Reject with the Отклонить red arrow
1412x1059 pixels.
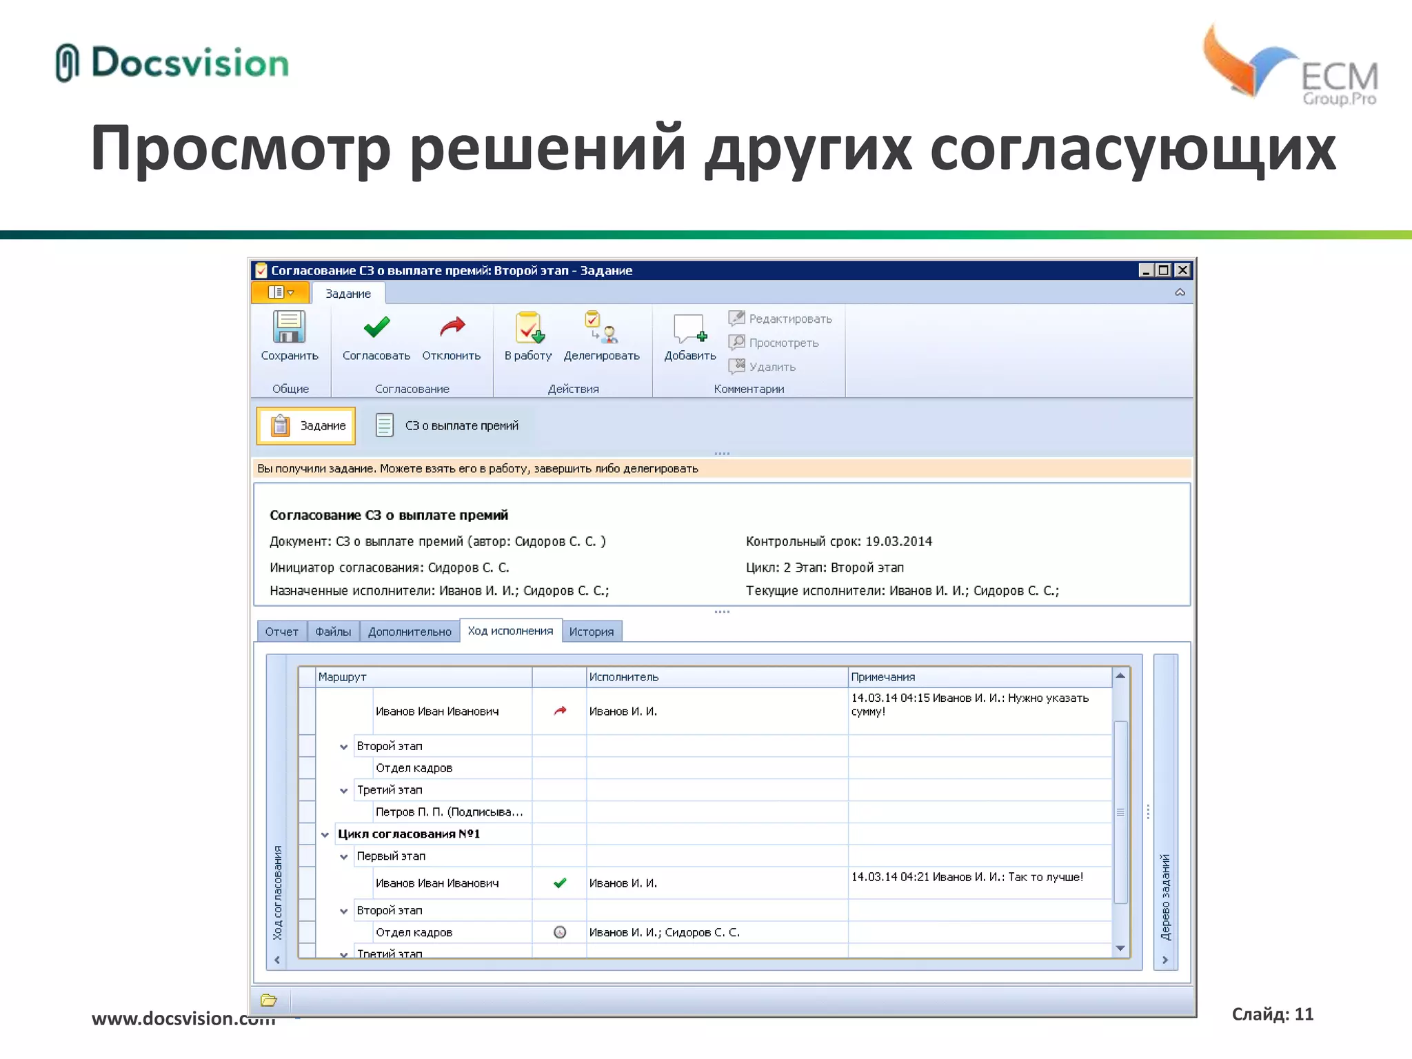coord(452,326)
